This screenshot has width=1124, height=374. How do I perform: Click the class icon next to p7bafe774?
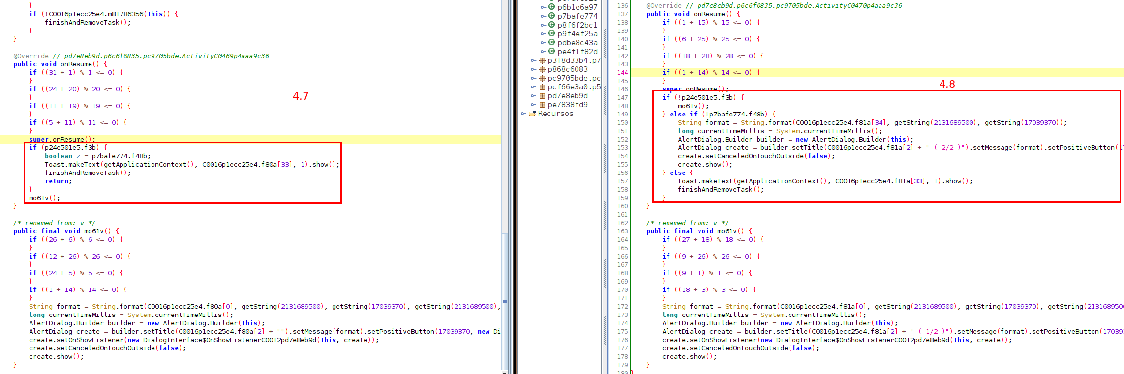click(x=551, y=16)
